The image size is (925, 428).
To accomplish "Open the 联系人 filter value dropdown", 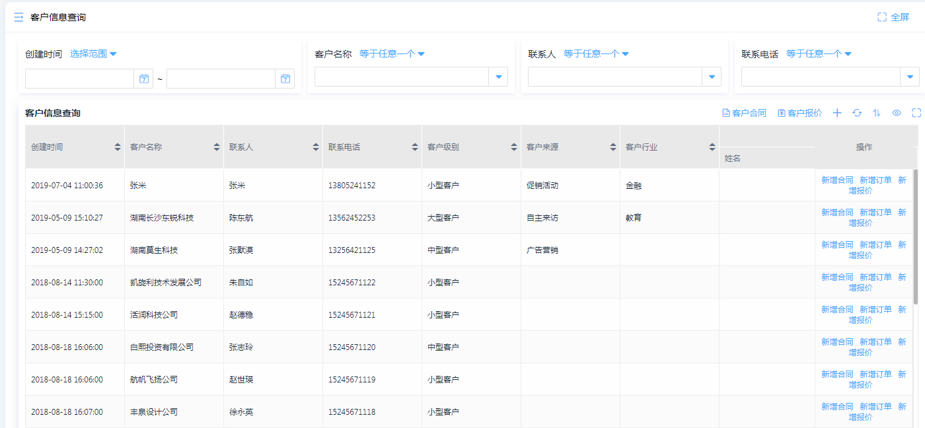I will [x=712, y=77].
